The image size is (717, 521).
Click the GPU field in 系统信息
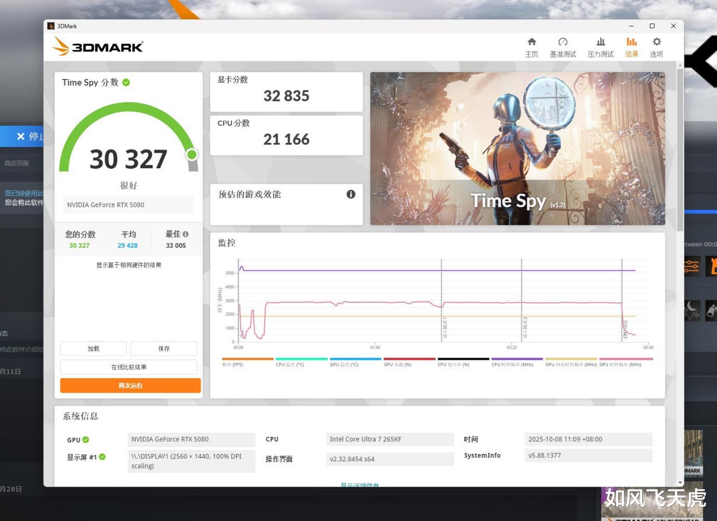(x=191, y=439)
